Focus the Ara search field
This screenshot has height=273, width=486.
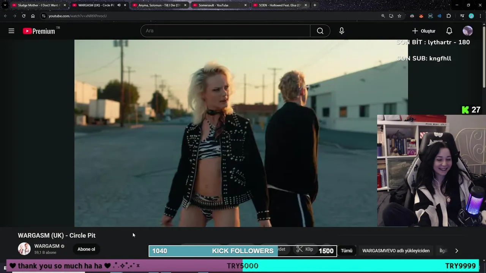pos(226,31)
